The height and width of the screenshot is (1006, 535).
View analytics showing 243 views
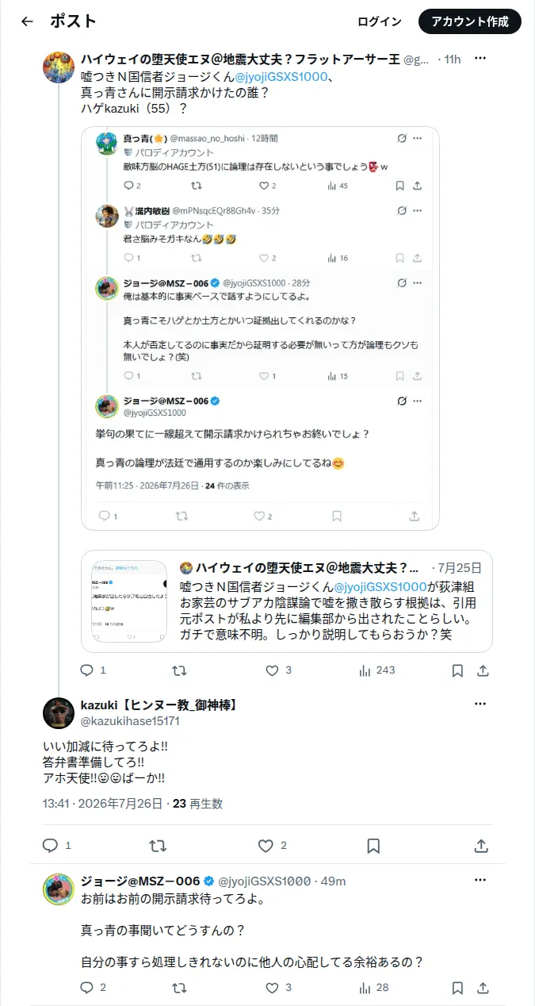pyautogui.click(x=377, y=670)
